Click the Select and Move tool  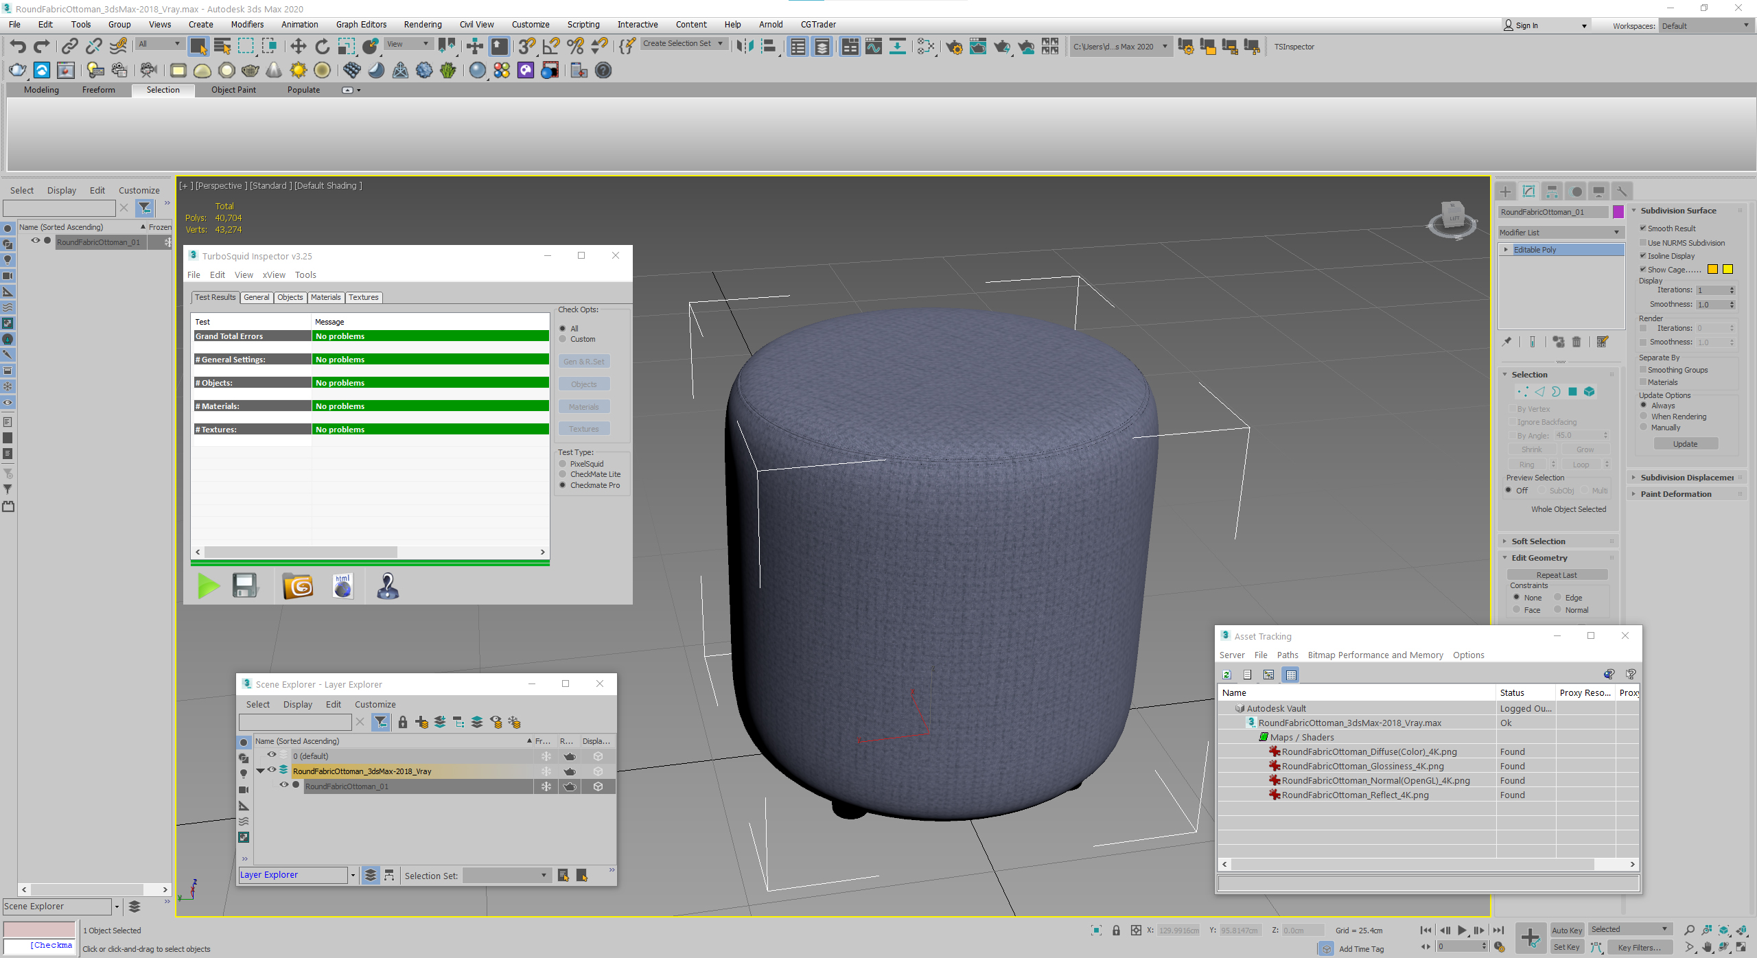[298, 47]
